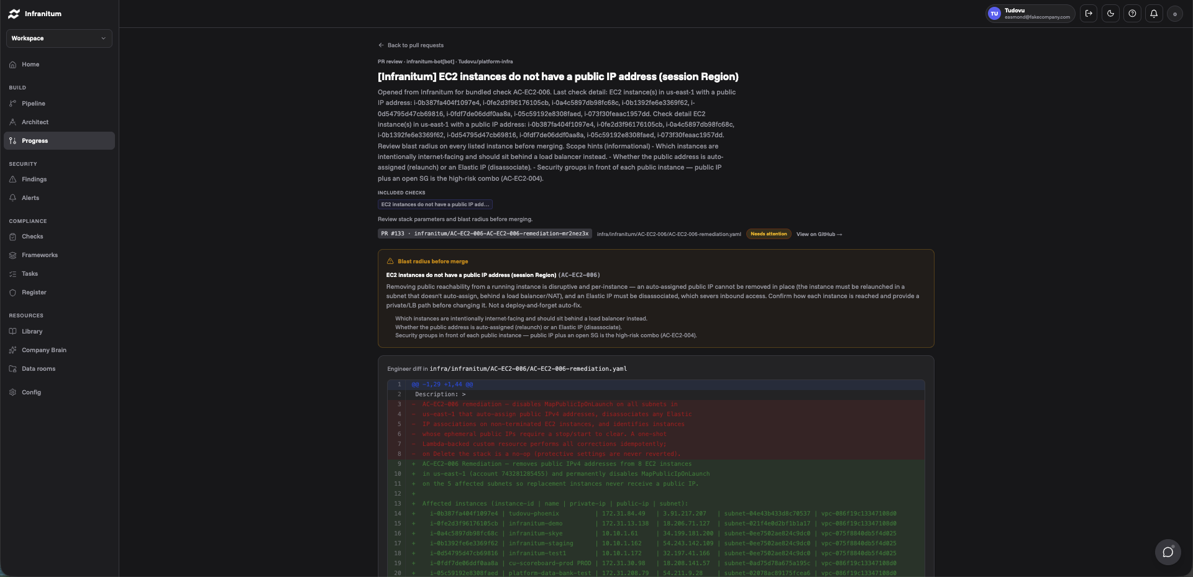Click the back arrow icon
The height and width of the screenshot is (577, 1193).
point(381,45)
